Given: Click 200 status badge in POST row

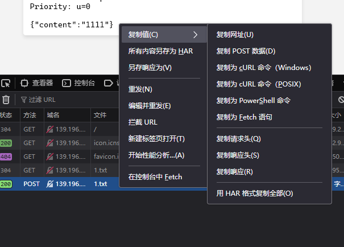Looking at the screenshot, I should point(6,184).
